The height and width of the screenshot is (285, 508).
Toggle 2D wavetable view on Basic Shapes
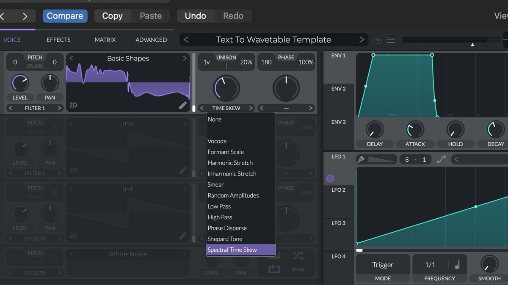click(x=73, y=105)
